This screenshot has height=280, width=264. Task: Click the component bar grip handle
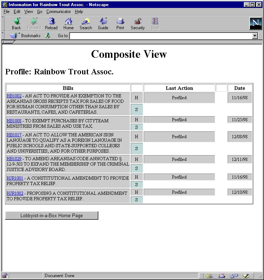click(201, 276)
